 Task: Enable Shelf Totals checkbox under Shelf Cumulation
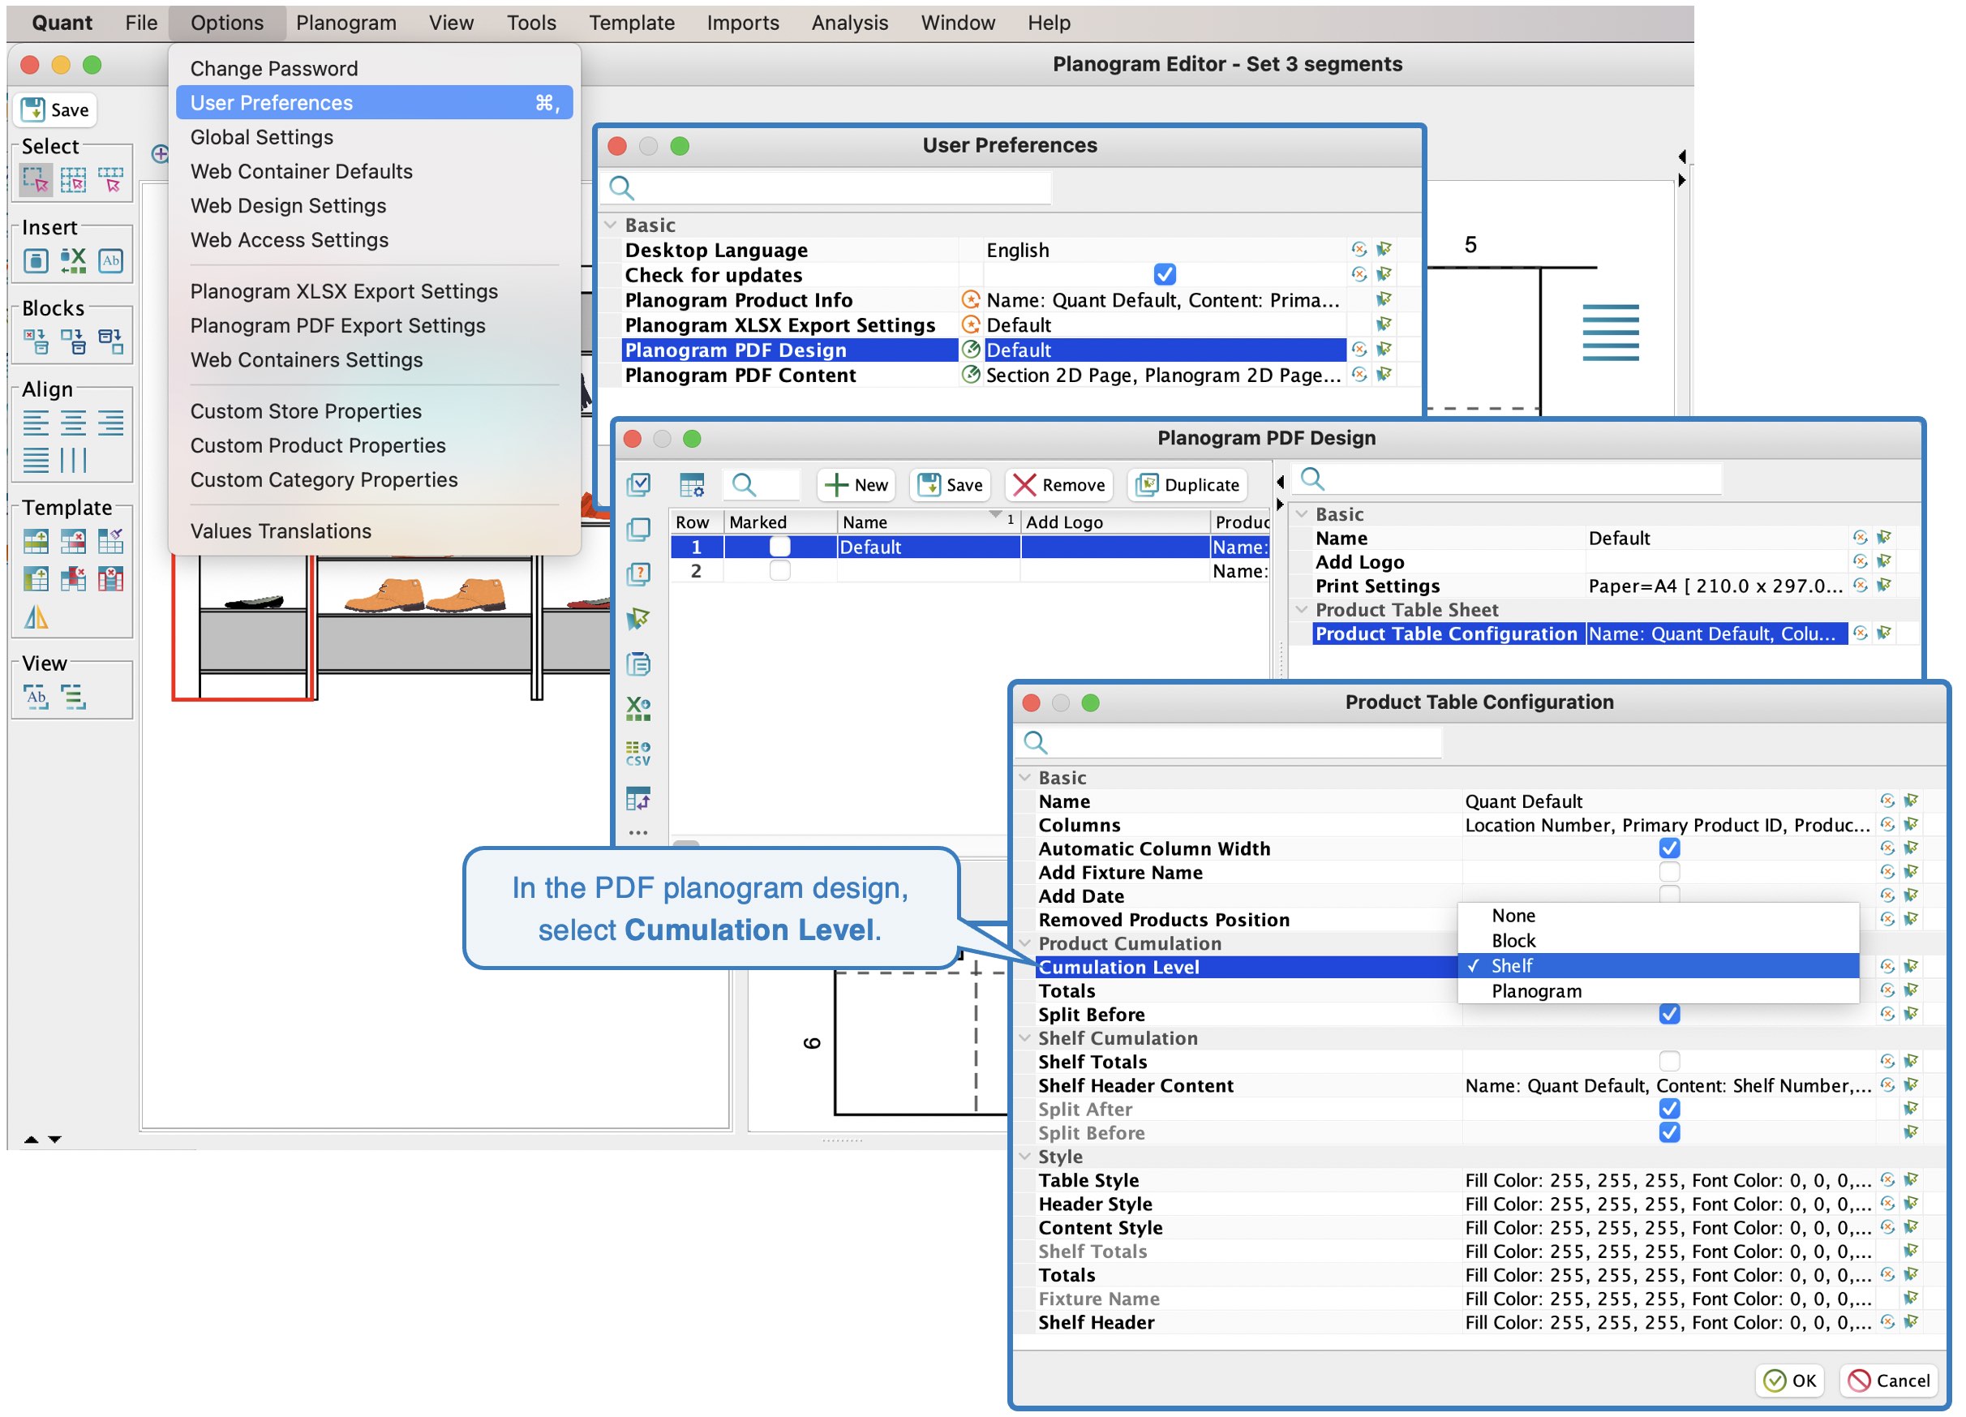[1669, 1062]
